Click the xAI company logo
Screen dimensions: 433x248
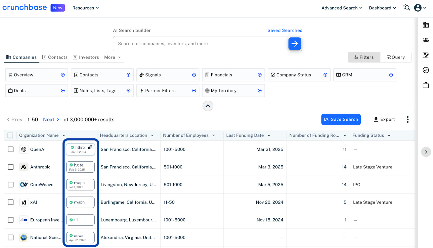(24, 202)
